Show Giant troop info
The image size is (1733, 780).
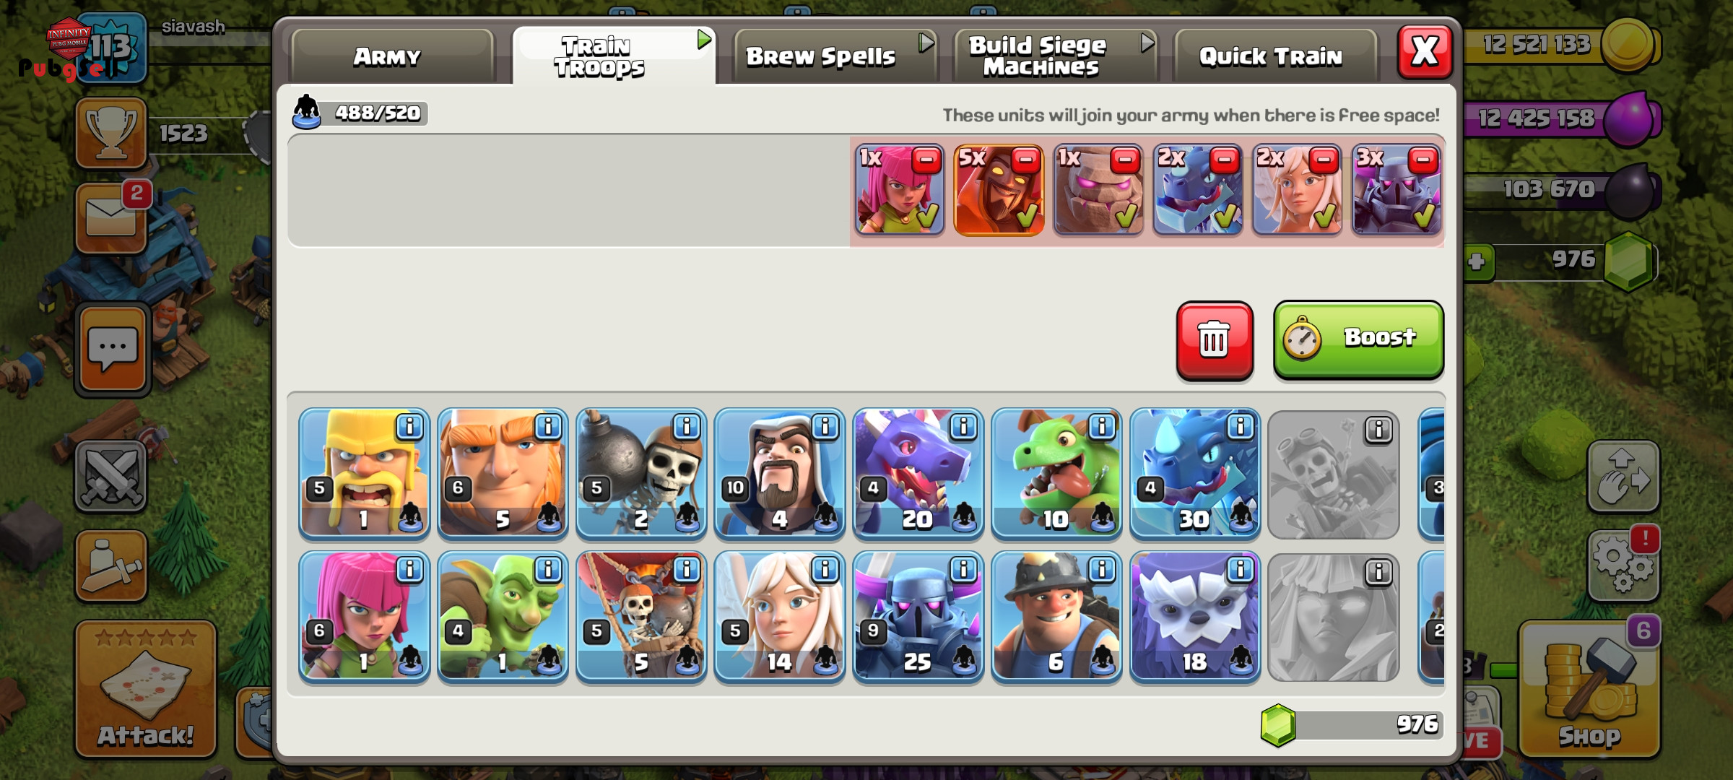[x=548, y=427]
